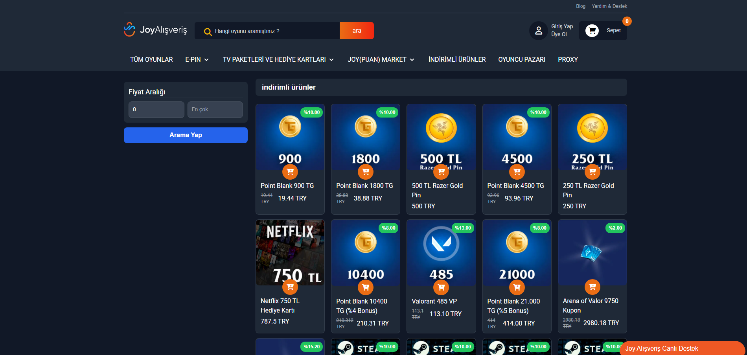
Task: Add 500 TL Razer Gold Pin to cart
Action: click(x=441, y=172)
